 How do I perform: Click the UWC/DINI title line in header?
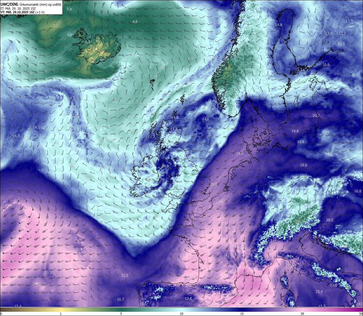(x=31, y=4)
